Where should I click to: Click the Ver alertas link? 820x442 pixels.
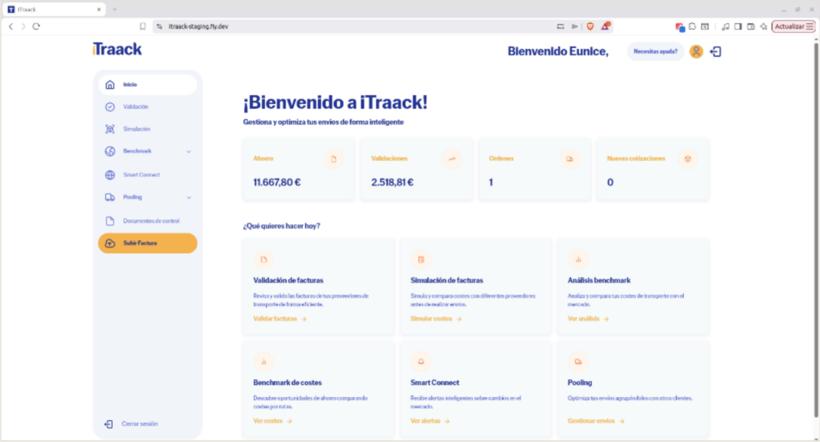click(x=430, y=421)
